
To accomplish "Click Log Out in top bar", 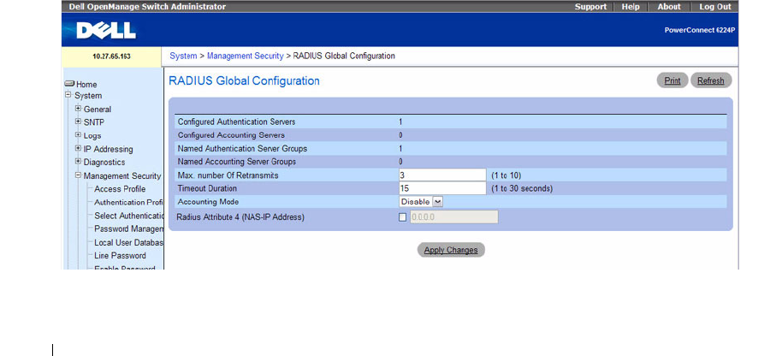I will click(x=714, y=7).
